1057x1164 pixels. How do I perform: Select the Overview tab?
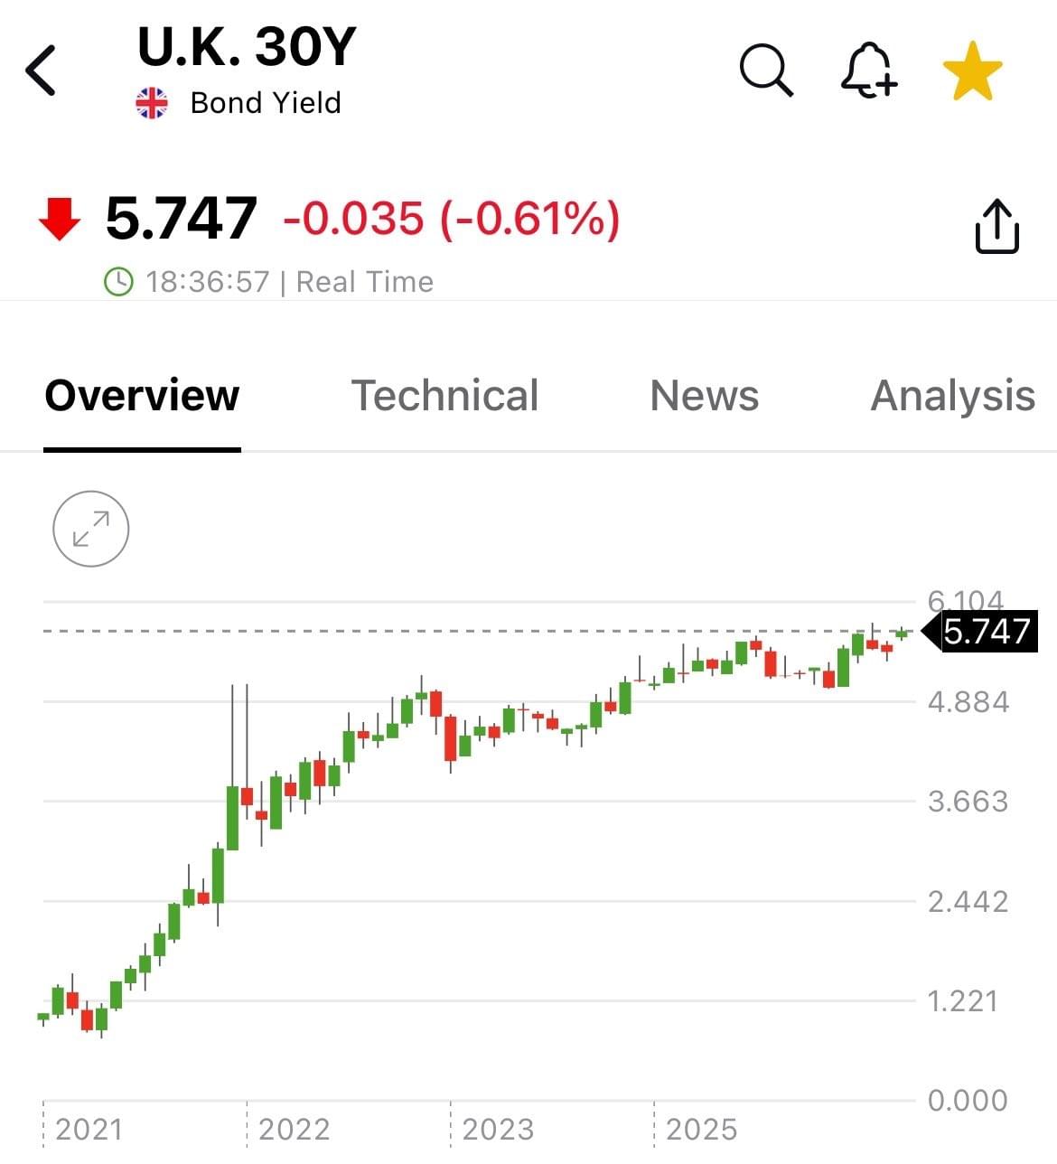point(142,396)
